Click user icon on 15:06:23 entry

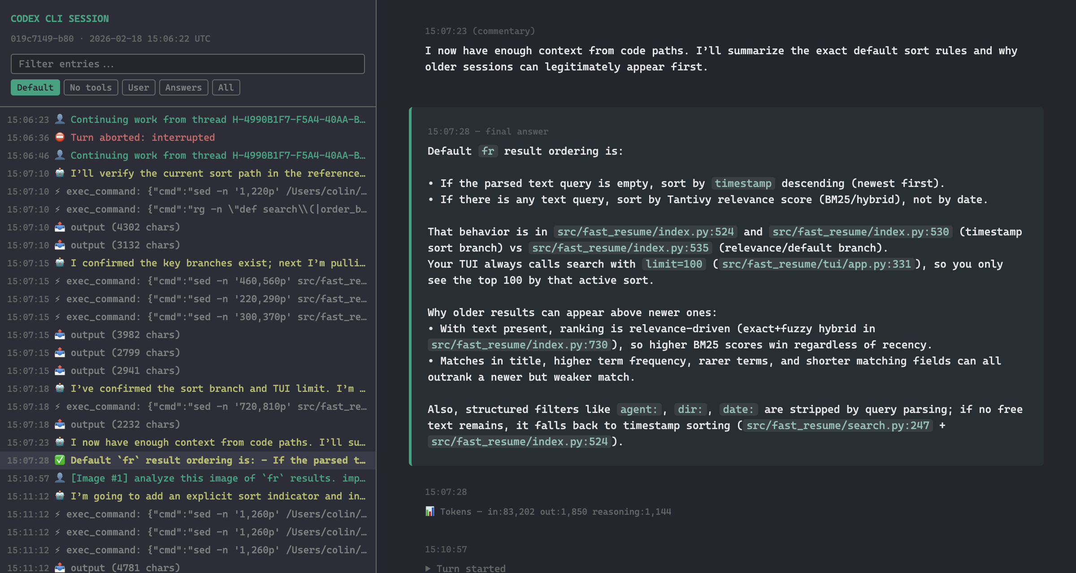click(x=60, y=119)
